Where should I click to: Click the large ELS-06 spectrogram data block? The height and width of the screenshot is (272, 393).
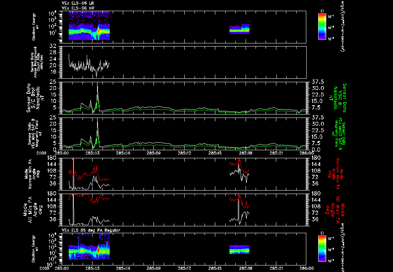[x=89, y=25]
